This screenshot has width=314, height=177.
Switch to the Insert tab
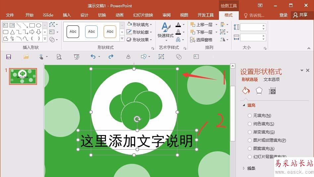[x=67, y=15]
